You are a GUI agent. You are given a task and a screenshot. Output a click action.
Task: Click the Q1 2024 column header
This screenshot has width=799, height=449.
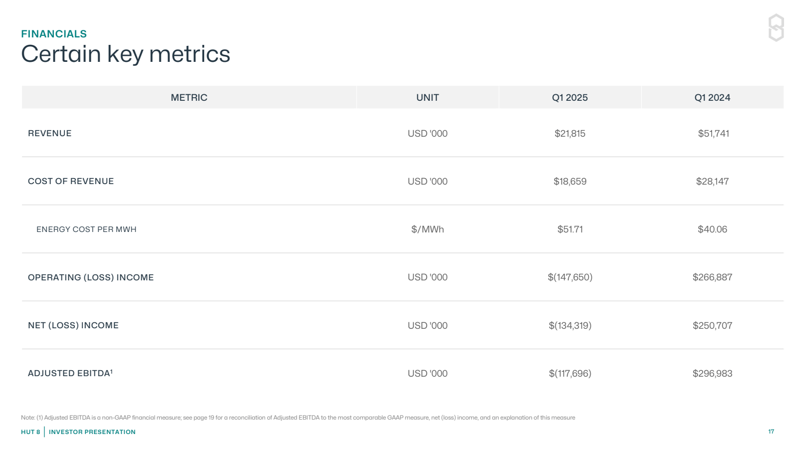(x=712, y=97)
